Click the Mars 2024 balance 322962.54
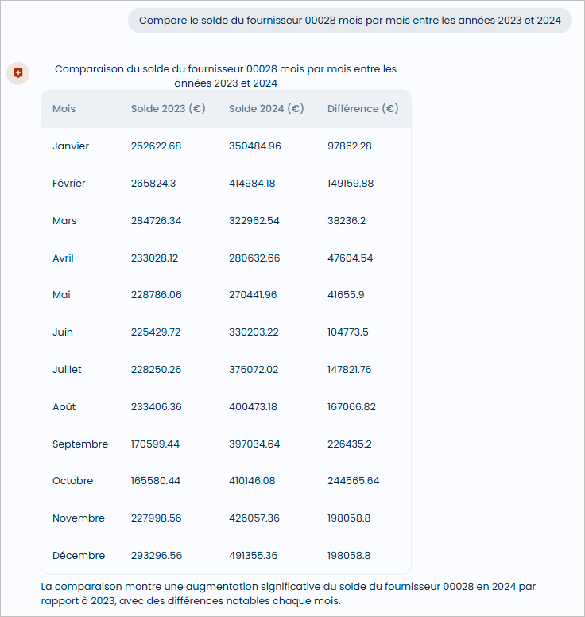Image resolution: width=585 pixels, height=617 pixels. tap(254, 221)
